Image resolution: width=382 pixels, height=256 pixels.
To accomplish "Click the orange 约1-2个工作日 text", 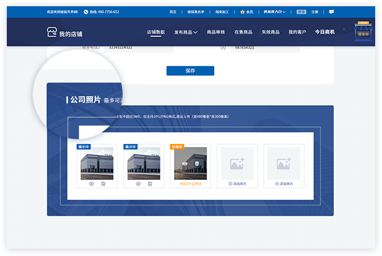I will [x=191, y=184].
